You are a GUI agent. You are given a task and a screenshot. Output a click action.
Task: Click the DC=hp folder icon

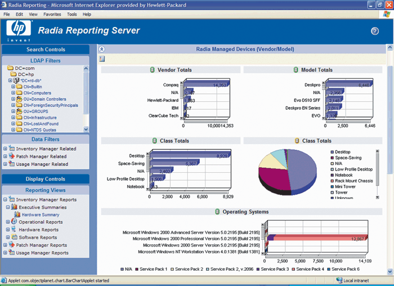point(14,74)
